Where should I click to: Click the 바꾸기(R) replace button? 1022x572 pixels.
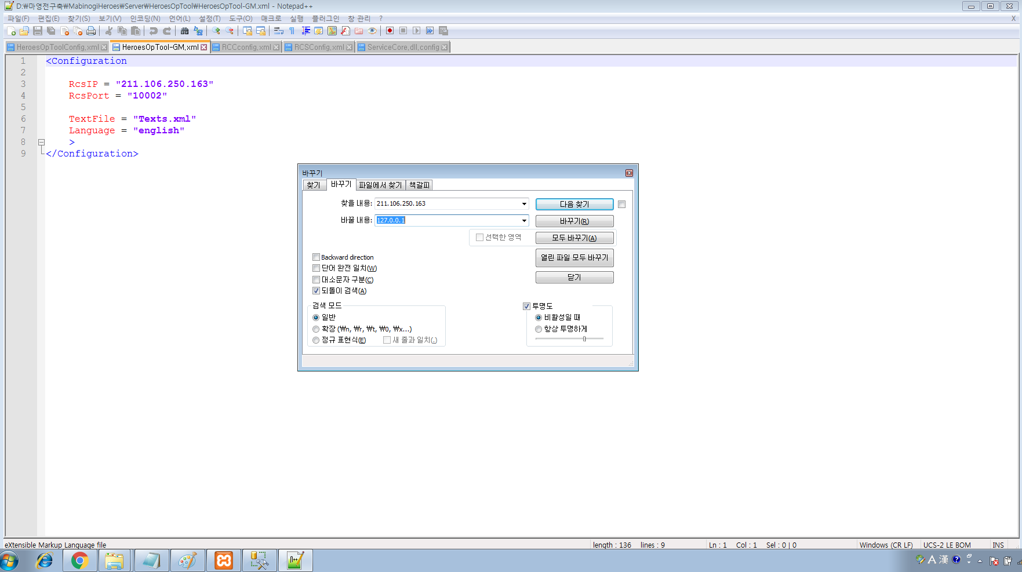point(574,221)
